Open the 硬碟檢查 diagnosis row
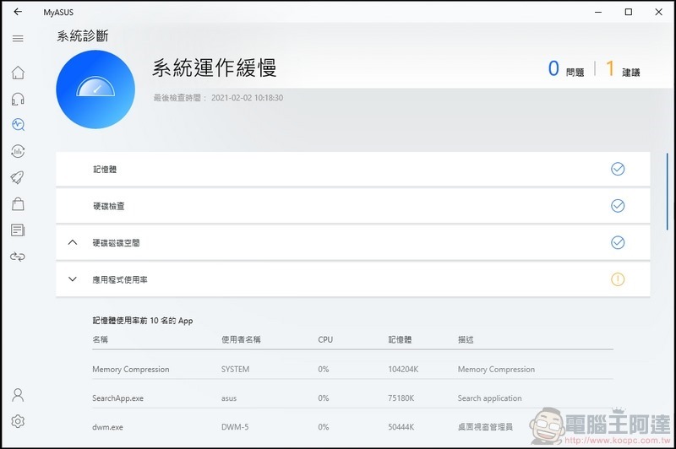 pos(352,206)
